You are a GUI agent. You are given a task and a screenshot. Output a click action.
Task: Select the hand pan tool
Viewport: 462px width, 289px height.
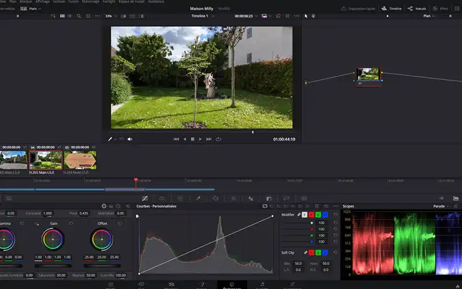[x=313, y=16]
